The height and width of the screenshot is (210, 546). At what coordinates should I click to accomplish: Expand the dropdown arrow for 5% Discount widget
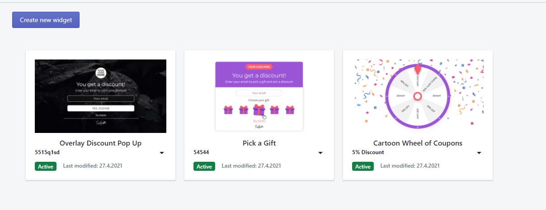pyautogui.click(x=479, y=153)
